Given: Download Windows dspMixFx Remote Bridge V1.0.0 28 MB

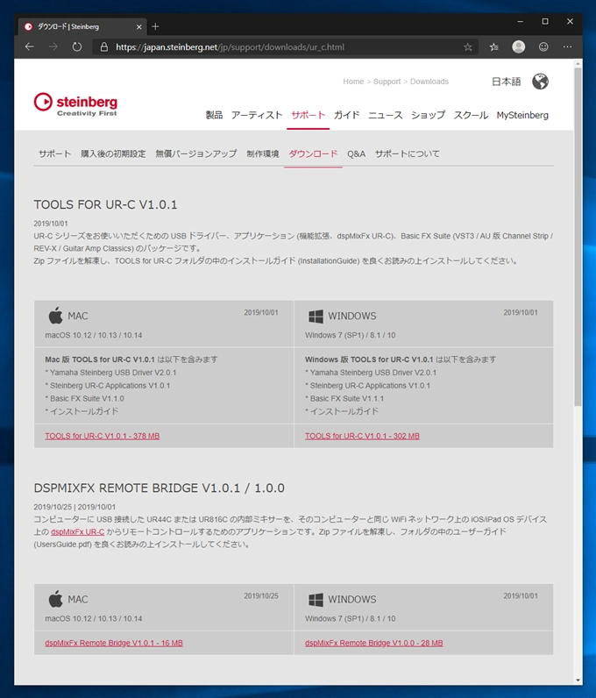Looking at the screenshot, I should point(373,643).
